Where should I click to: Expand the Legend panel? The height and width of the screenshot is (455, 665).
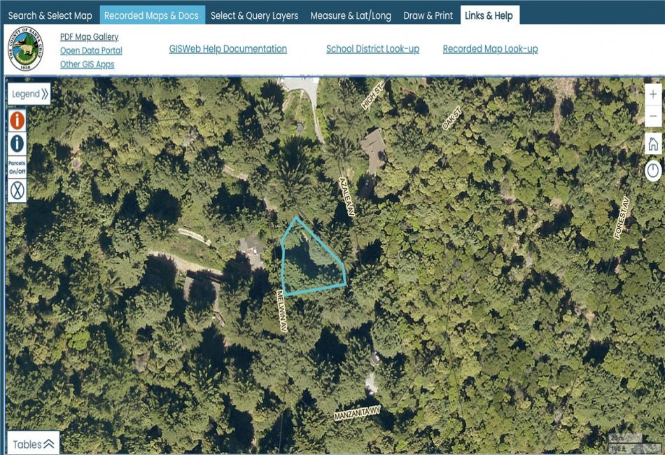tap(29, 94)
